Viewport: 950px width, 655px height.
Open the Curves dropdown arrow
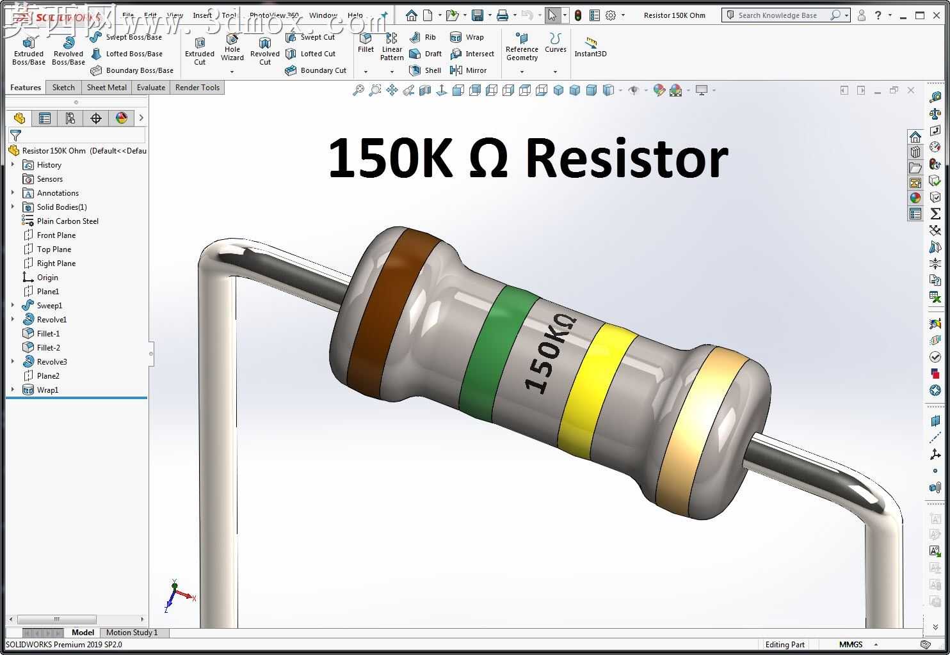pos(555,72)
